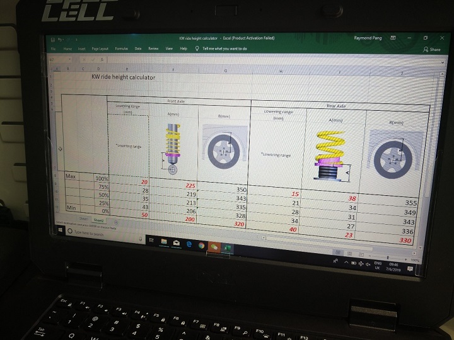This screenshot has height=340, width=454.
Task: Open the Data ribbon tab
Action: (138, 48)
